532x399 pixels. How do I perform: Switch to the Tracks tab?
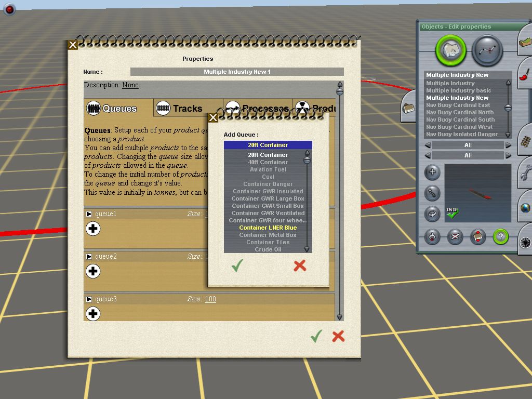[x=180, y=109]
